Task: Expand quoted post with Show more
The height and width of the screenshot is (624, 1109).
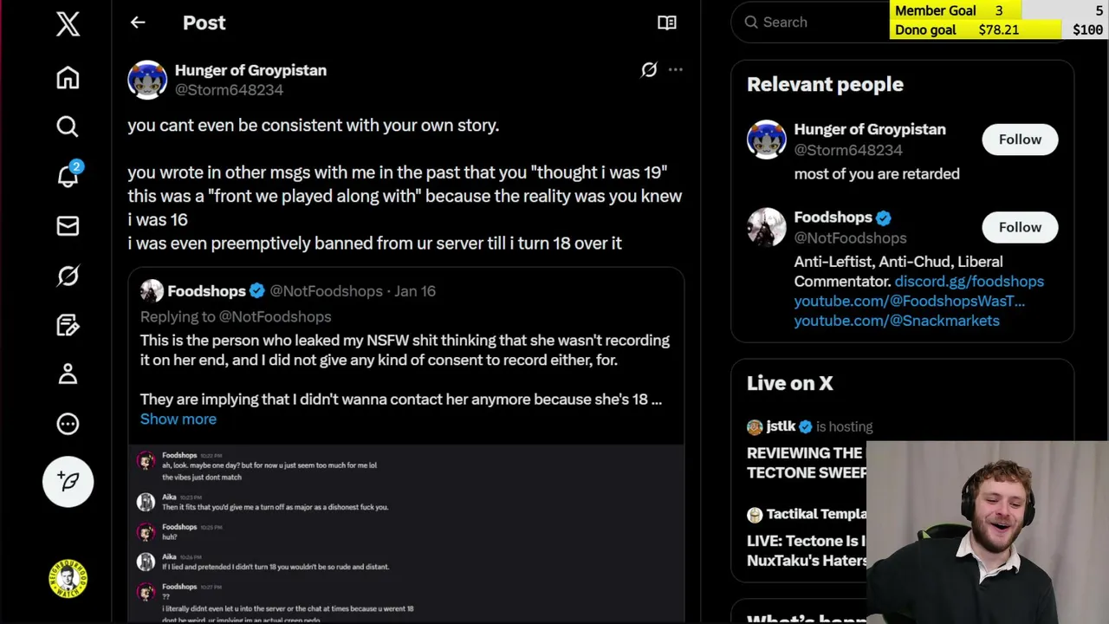Action: (x=178, y=419)
